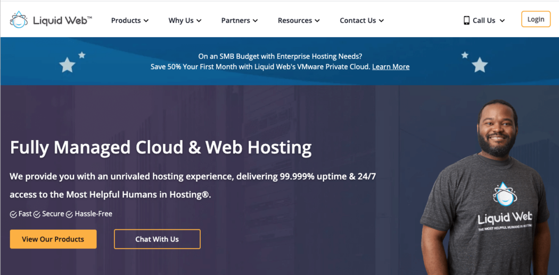Click the Liquid Web wordmark text
Screen dimensions: 559x275
point(62,20)
